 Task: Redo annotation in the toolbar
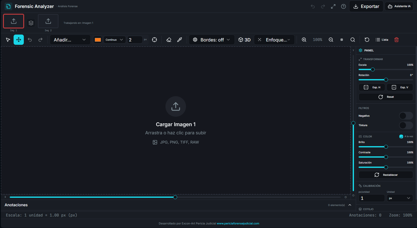40,40
